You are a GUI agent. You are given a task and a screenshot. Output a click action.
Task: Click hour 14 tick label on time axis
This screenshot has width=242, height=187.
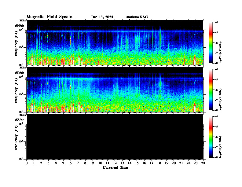130,163
